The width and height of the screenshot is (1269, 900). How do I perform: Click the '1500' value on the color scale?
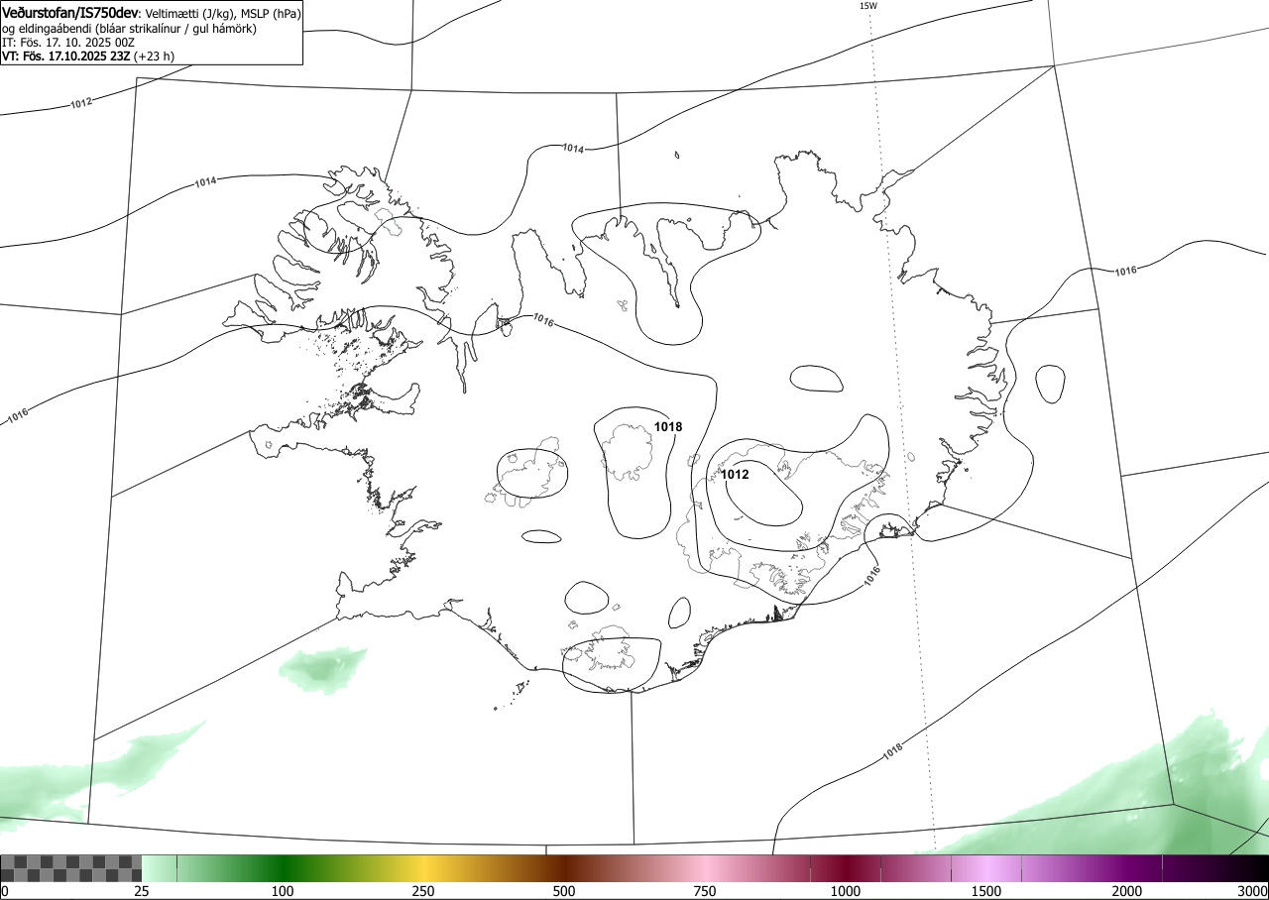pyautogui.click(x=986, y=891)
